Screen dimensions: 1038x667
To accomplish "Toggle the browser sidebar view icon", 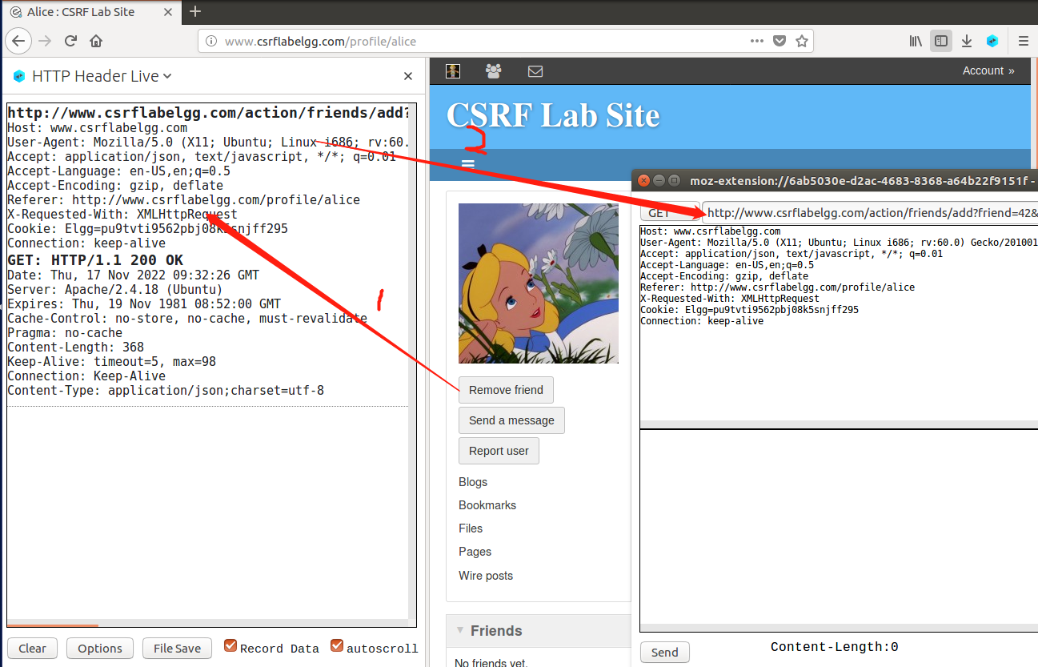I will [941, 40].
